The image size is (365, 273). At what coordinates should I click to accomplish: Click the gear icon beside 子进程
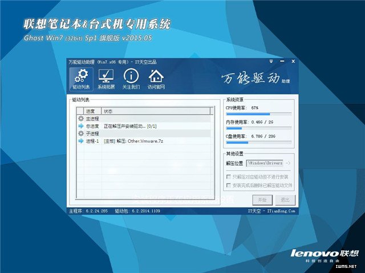click(x=80, y=133)
